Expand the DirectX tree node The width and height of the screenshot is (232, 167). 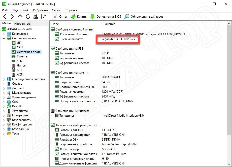point(4,107)
